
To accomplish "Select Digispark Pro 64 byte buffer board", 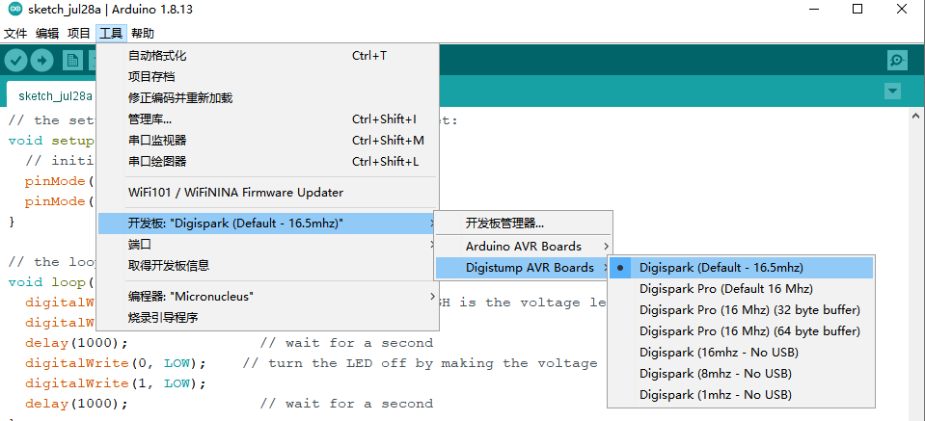I will click(741, 330).
